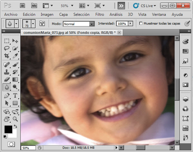Select the Dodge tool
The width and height of the screenshot is (193, 152).
(x=15, y=87)
